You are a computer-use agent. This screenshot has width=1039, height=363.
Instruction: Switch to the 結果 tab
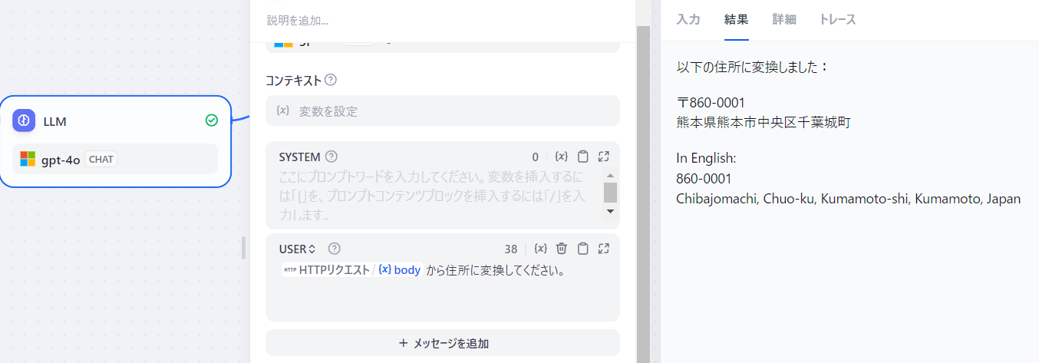pos(736,20)
